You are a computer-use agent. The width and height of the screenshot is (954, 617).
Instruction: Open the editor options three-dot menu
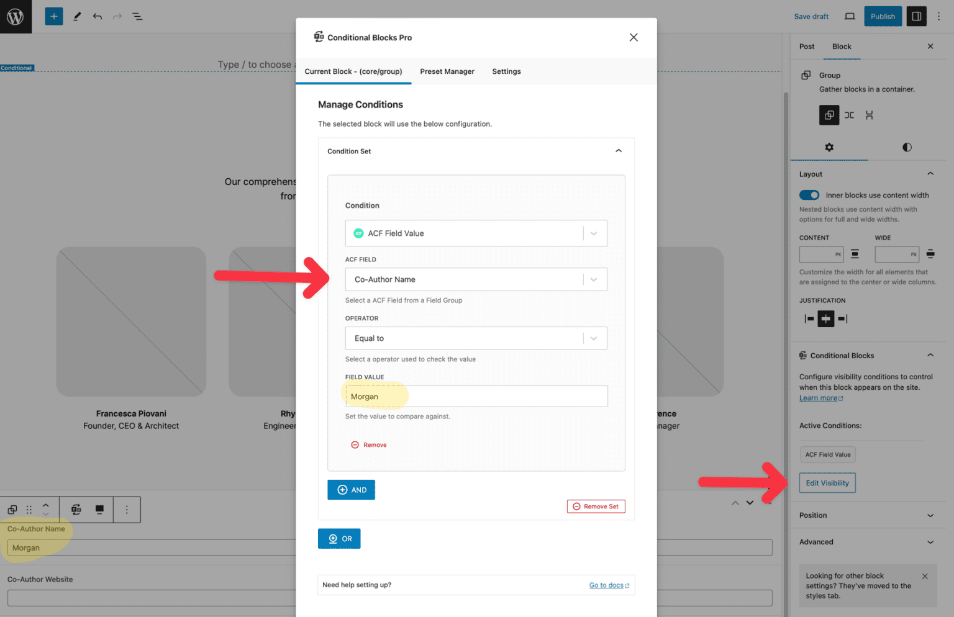pyautogui.click(x=938, y=16)
